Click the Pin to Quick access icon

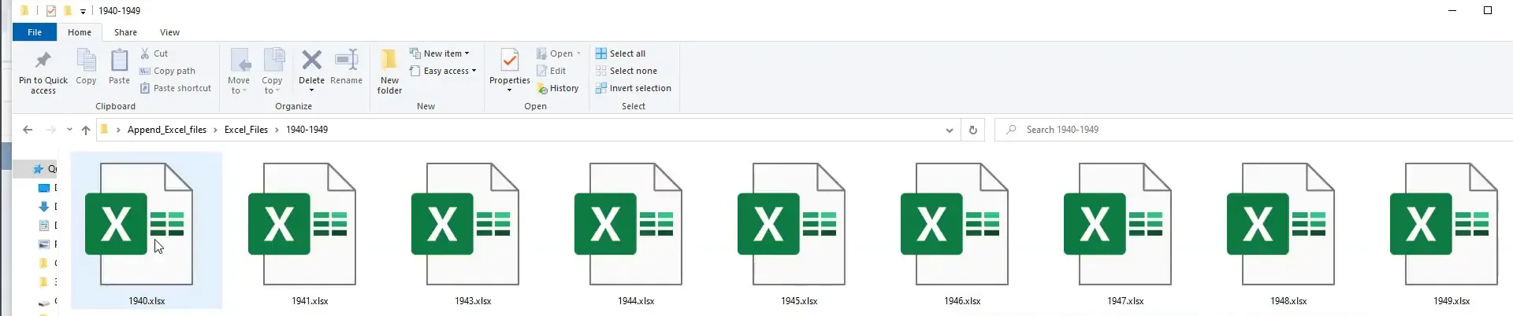[43, 60]
